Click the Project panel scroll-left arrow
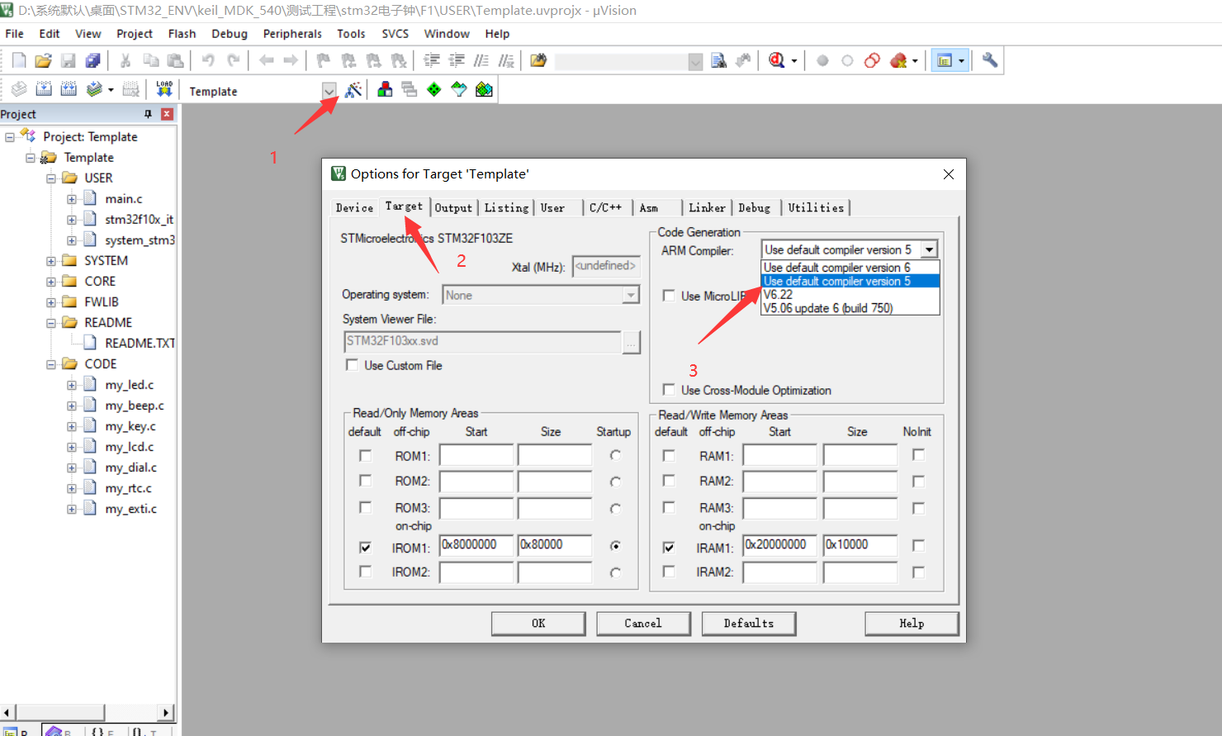The image size is (1222, 736). (x=7, y=712)
